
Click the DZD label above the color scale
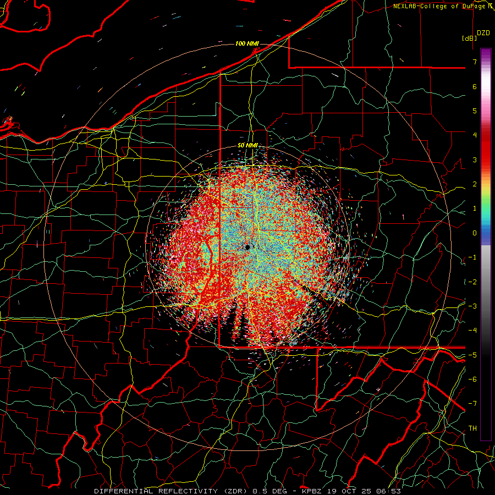483,33
